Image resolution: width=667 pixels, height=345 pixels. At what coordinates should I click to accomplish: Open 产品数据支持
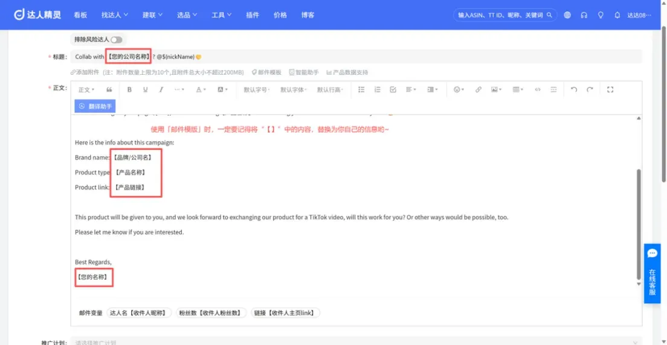point(347,72)
